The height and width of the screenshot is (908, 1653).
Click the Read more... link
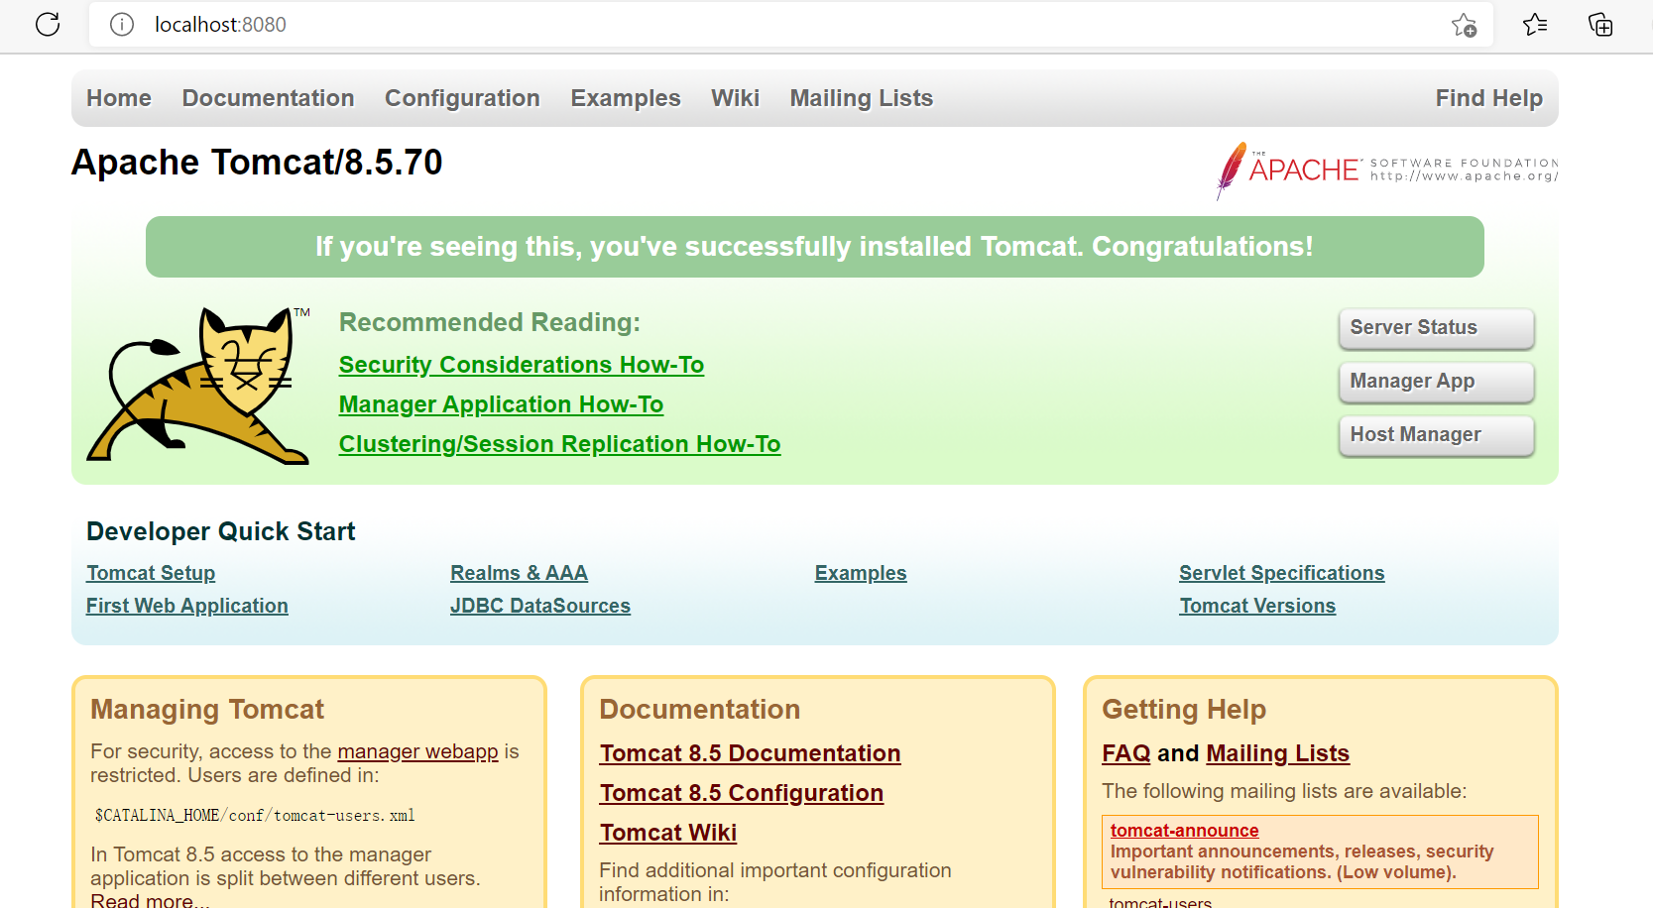(150, 900)
